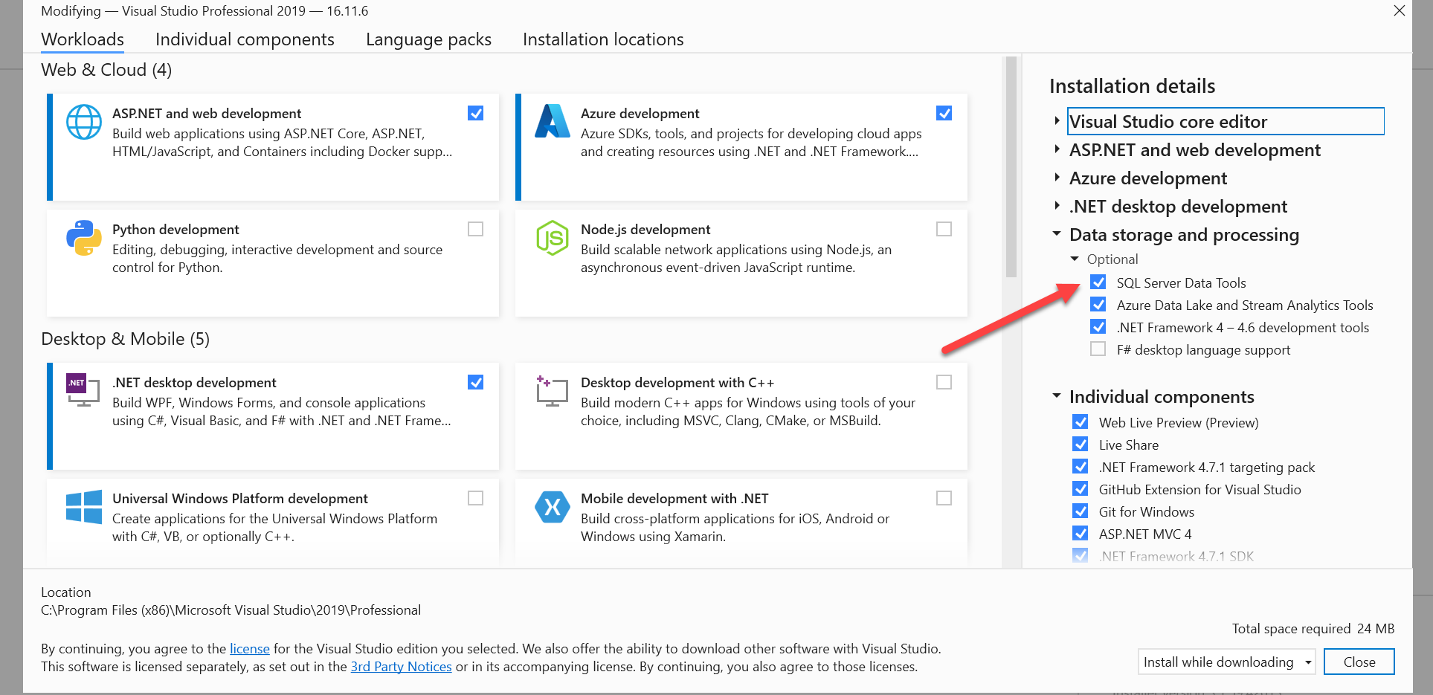This screenshot has height=695, width=1433.
Task: .NET desktop development monitor icon
Action: click(x=83, y=390)
